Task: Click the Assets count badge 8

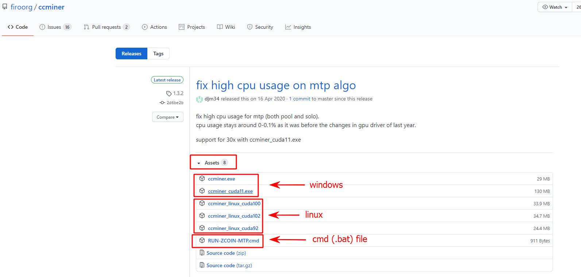Action: tap(224, 163)
